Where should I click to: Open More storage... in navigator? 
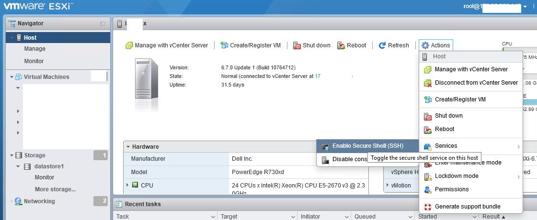click(55, 189)
